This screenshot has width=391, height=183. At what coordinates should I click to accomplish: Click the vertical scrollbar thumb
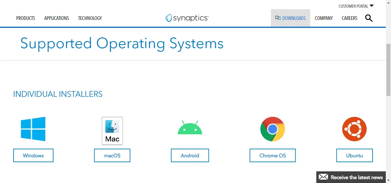(x=388, y=70)
